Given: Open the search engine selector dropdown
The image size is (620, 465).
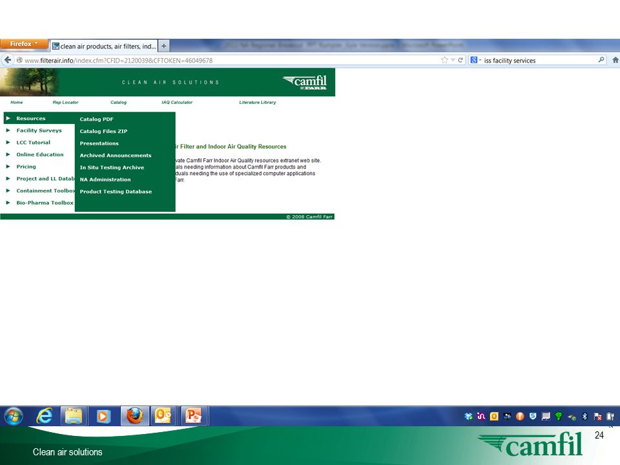Looking at the screenshot, I should pos(476,60).
